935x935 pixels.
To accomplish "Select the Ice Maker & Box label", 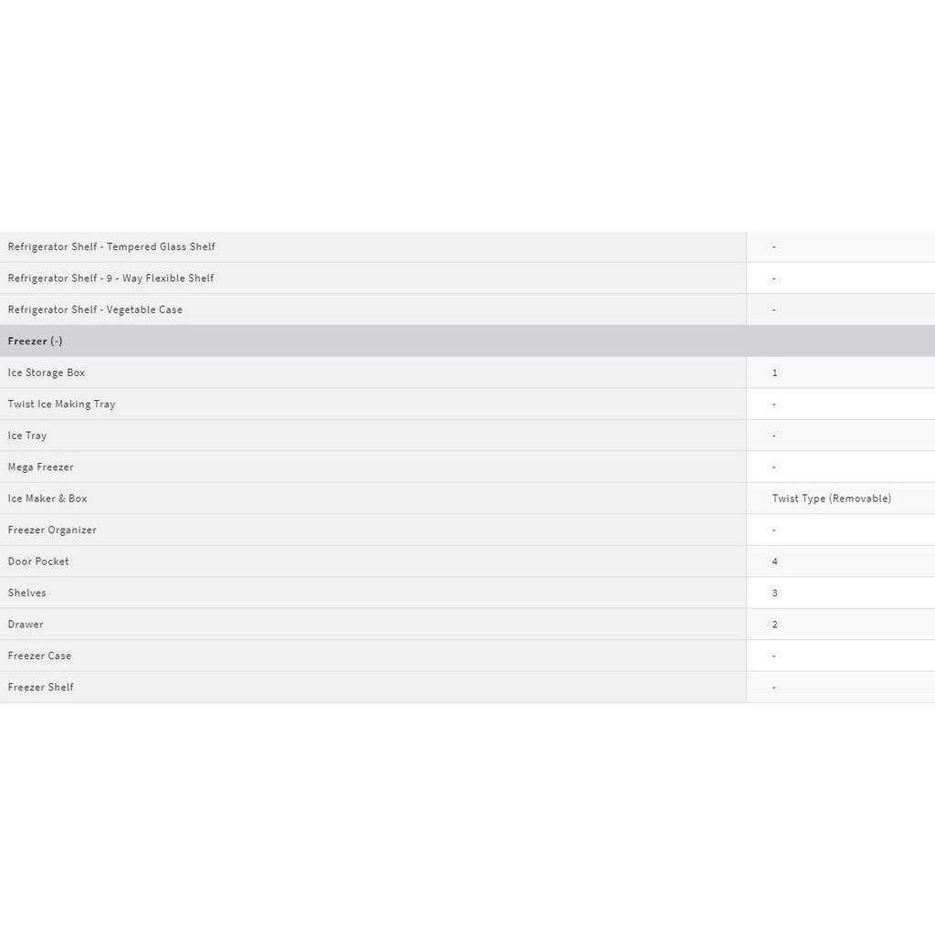I will pos(47,499).
